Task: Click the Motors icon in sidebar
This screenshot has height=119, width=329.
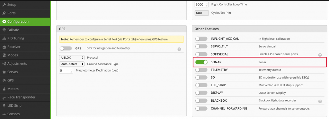Action: point(4,89)
